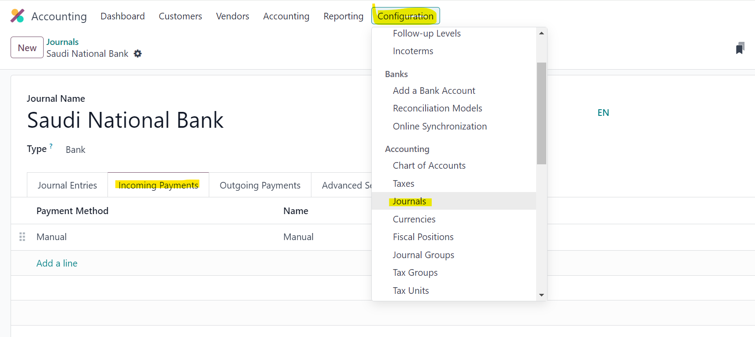Click the dropdown scrollbar down arrow

(541, 295)
